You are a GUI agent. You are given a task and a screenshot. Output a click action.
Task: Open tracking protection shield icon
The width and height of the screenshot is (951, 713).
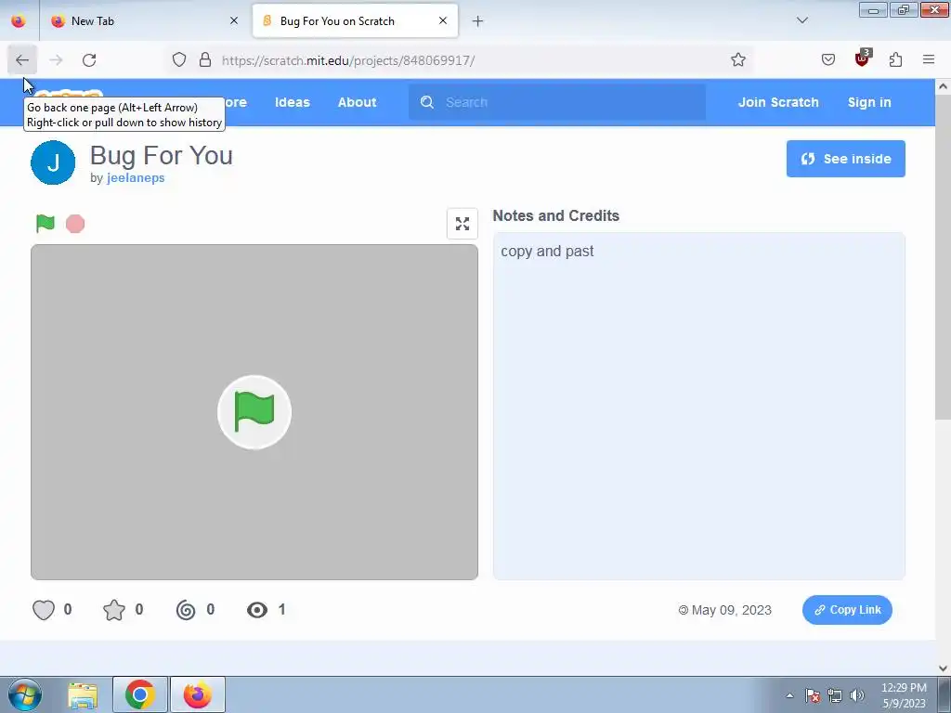(179, 60)
